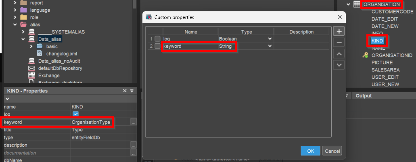This screenshot has width=416, height=162.
Task: Click the title value Type
Action: click(x=77, y=130)
